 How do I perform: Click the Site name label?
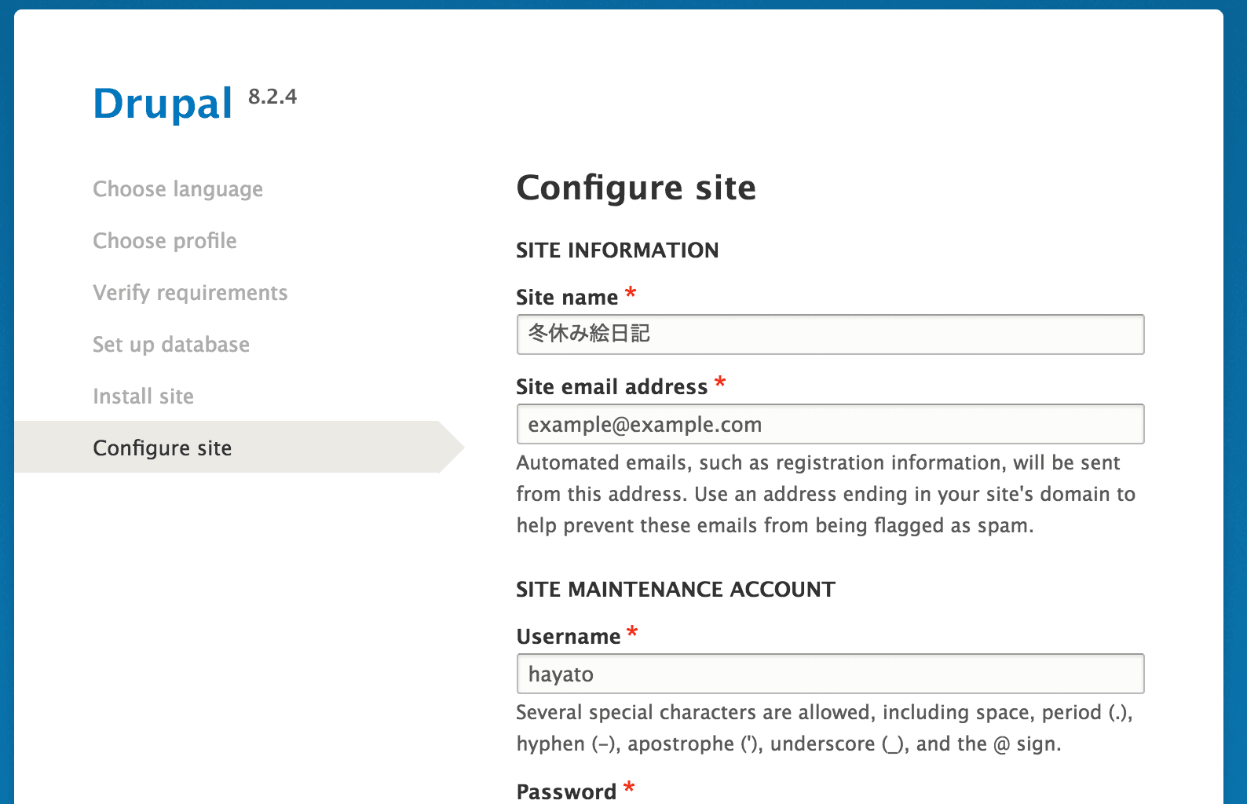click(567, 298)
